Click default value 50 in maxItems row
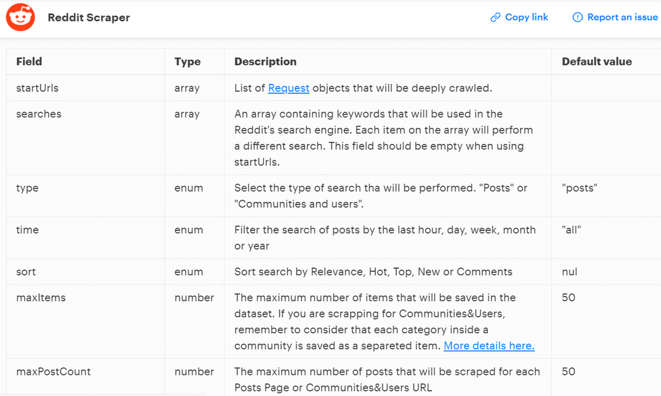The height and width of the screenshot is (396, 661). pyautogui.click(x=568, y=298)
